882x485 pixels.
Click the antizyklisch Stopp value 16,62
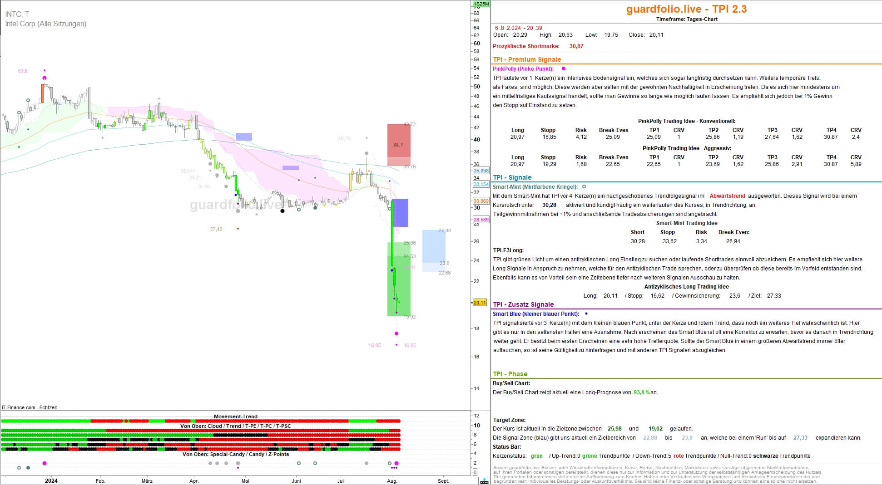pyautogui.click(x=657, y=296)
